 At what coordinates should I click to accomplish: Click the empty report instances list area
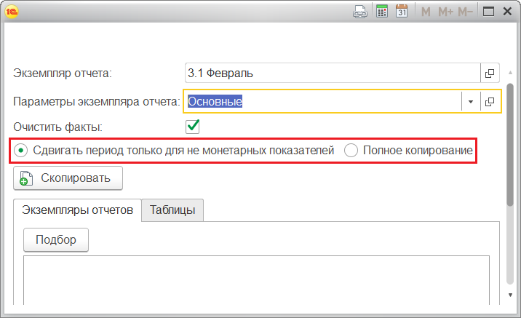pos(257,280)
